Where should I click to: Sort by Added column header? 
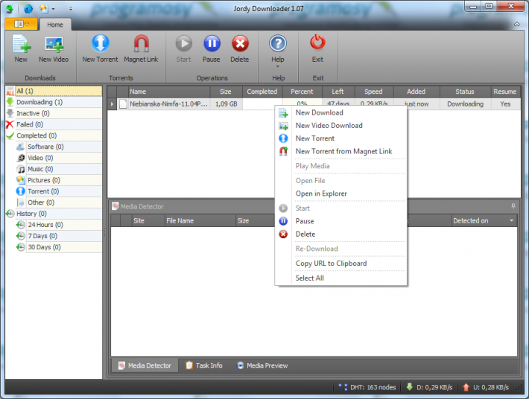(416, 92)
